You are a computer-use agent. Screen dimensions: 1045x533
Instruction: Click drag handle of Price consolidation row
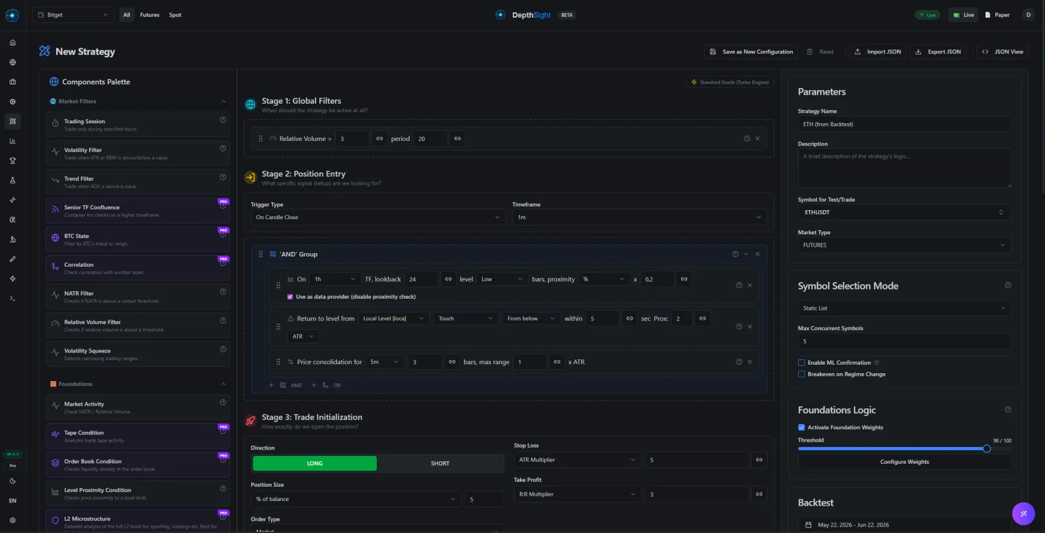point(278,361)
